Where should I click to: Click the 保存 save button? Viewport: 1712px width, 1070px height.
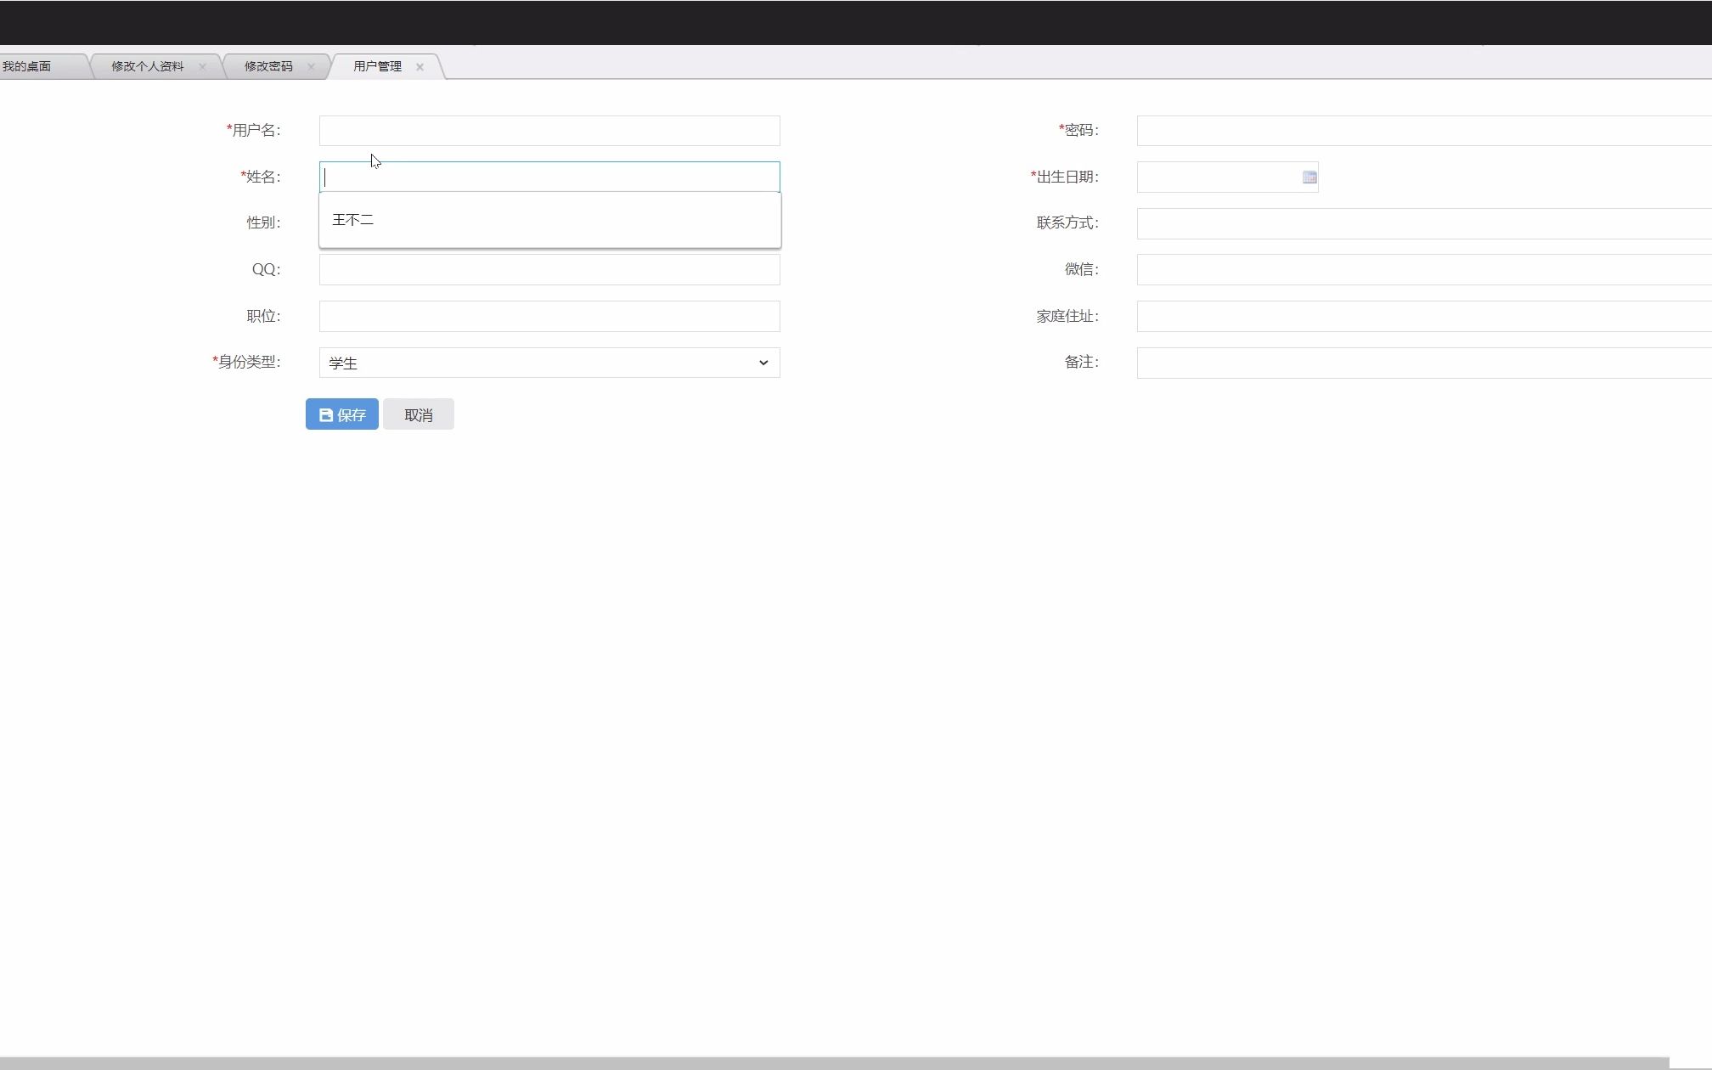click(x=342, y=414)
